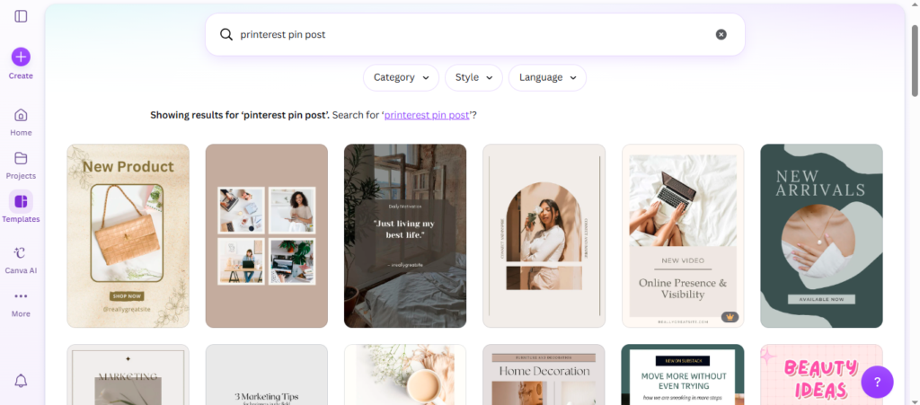920x405 pixels.
Task: Focus the template search input field
Action: click(x=474, y=35)
